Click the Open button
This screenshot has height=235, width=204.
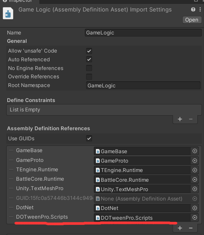click(192, 20)
